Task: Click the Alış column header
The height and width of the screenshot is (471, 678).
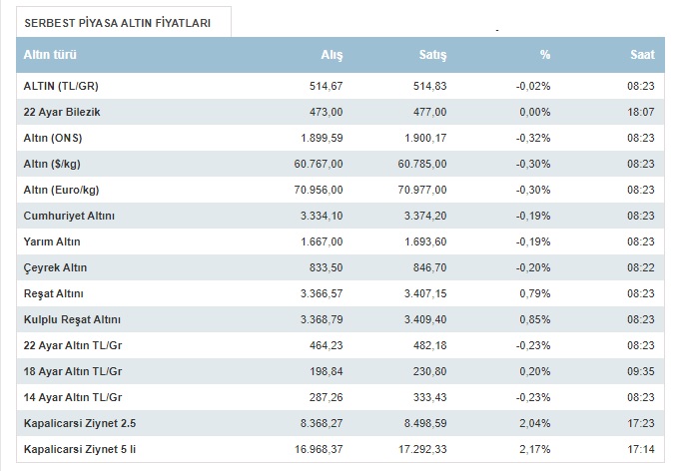Action: (x=331, y=55)
